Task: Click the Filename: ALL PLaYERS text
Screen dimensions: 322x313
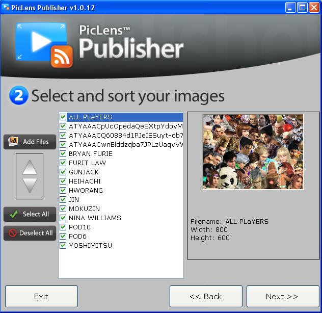Action: click(x=229, y=222)
